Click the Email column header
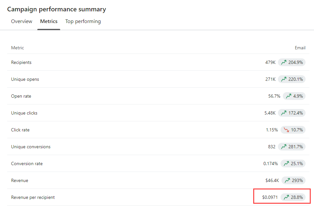314x206 pixels. click(x=300, y=48)
